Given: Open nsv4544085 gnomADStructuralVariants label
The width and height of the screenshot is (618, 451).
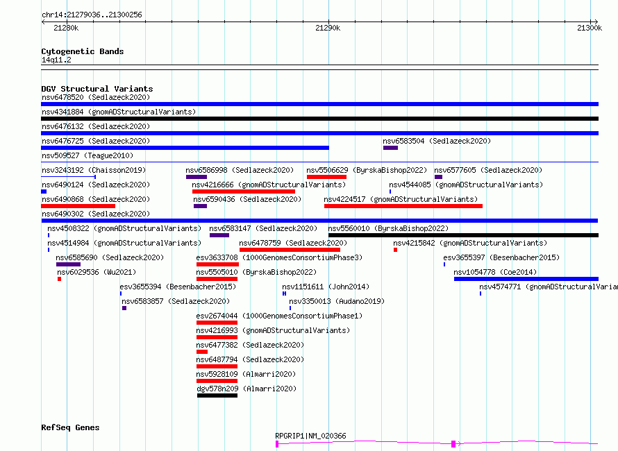Looking at the screenshot, I should pos(466,185).
